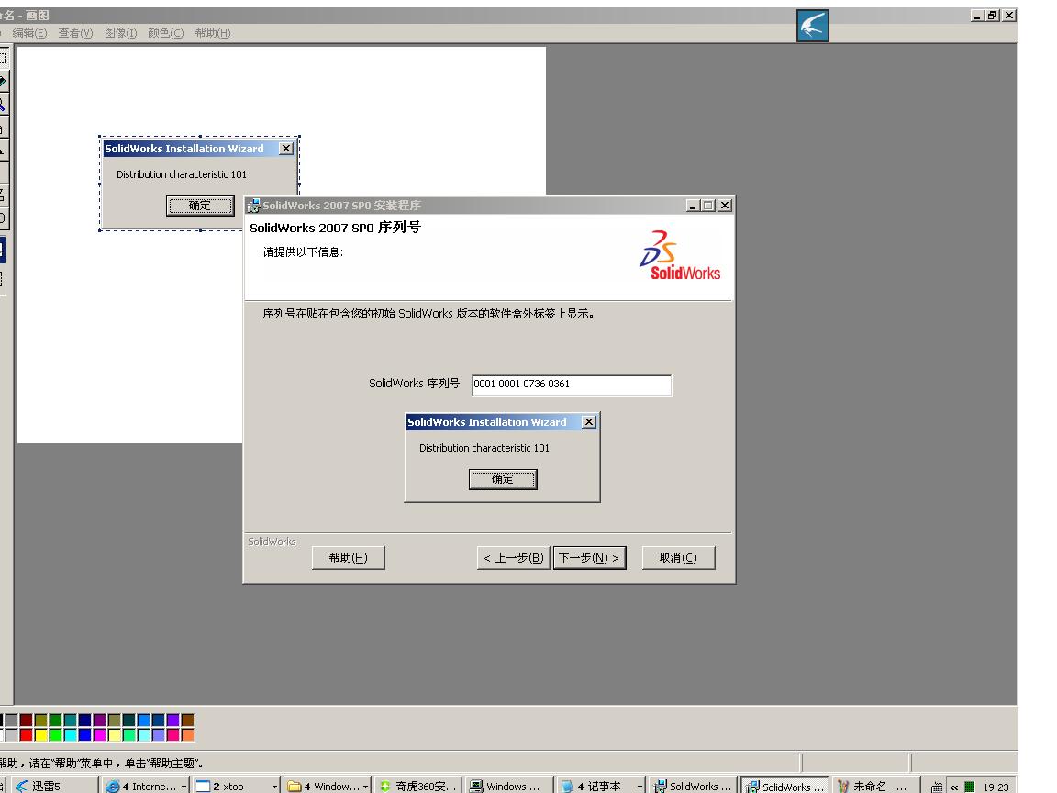Image resolution: width=1057 pixels, height=793 pixels.
Task: Go back with the 上一步(B) button
Action: (x=513, y=558)
